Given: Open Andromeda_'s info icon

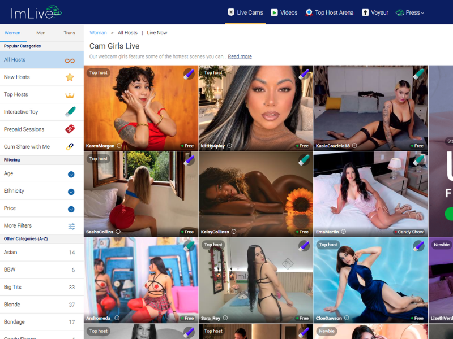Looking at the screenshot, I should coord(117,318).
